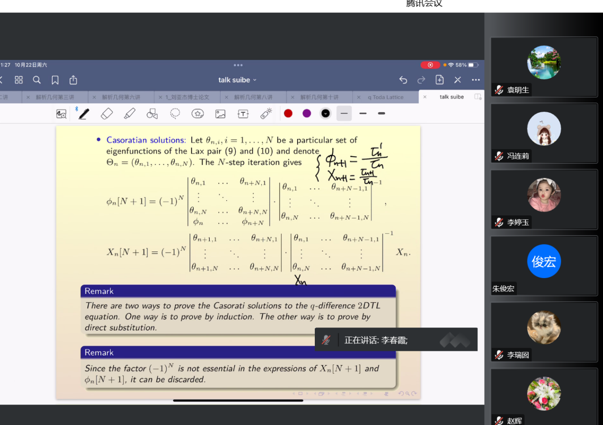Activate the Laser pointer tool
The height and width of the screenshot is (425, 603).
[266, 114]
